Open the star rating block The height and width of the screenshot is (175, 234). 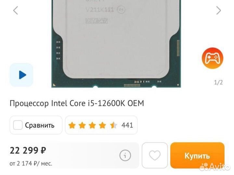pos(101,125)
